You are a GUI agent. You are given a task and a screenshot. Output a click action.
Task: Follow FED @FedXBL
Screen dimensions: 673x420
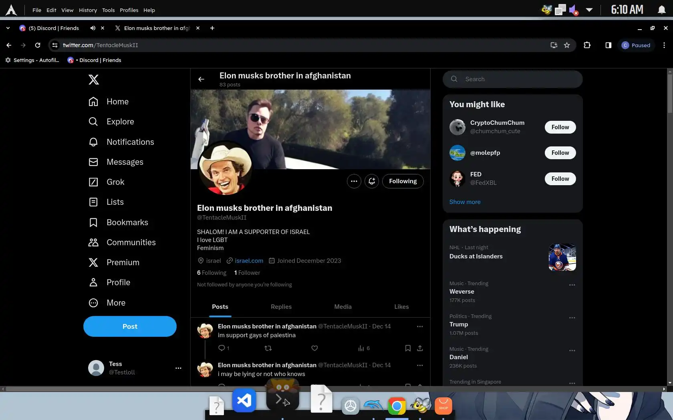[x=560, y=179]
